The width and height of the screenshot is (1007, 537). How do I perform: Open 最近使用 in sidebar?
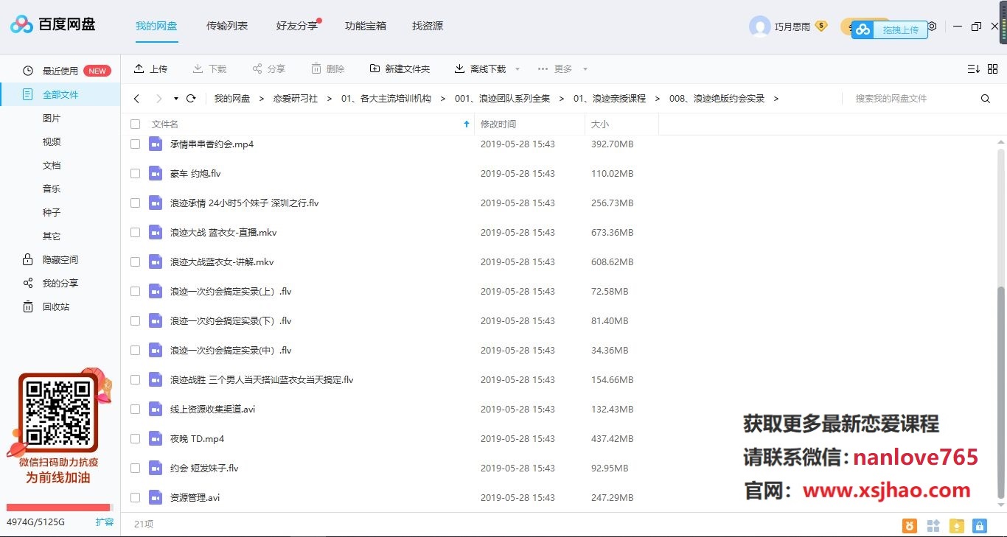click(x=60, y=71)
